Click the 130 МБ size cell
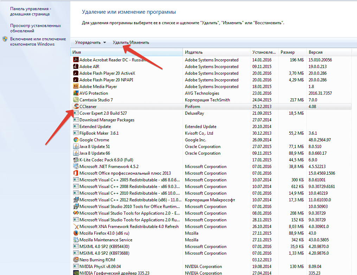 point(297,266)
